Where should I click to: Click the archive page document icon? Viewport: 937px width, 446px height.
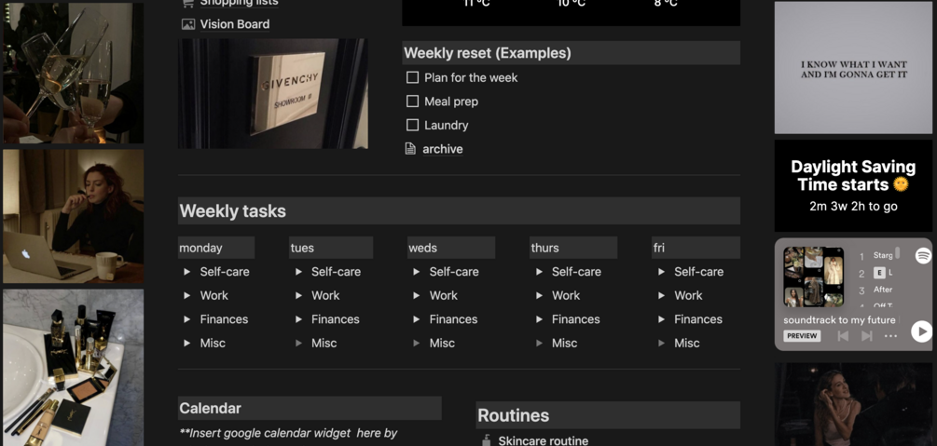(410, 149)
